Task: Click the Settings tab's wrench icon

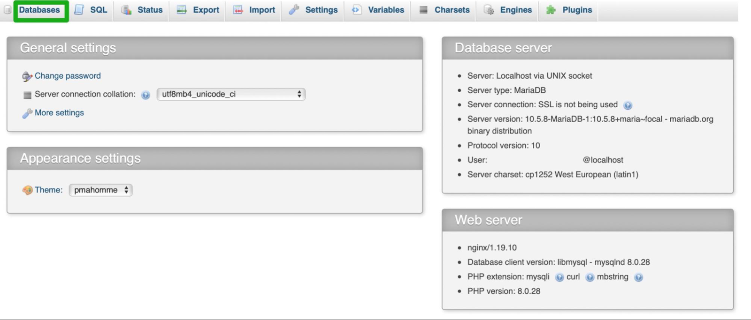Action: pos(294,10)
